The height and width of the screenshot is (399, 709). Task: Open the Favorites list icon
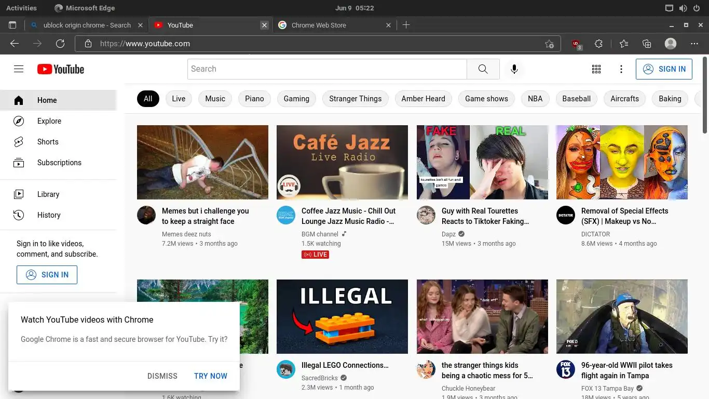[x=624, y=44]
